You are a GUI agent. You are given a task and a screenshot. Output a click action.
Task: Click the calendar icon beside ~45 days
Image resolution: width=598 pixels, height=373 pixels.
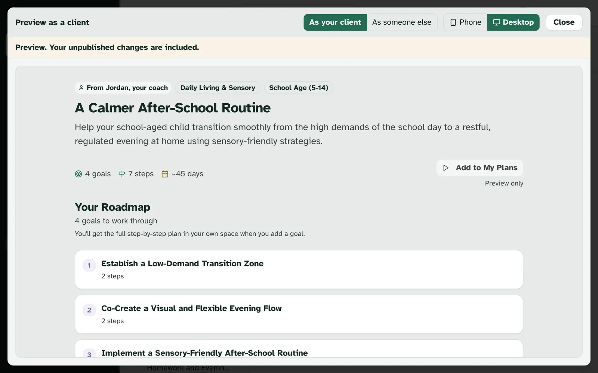(x=165, y=174)
